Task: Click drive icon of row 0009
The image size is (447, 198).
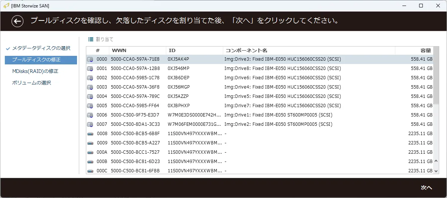Action: click(x=90, y=143)
